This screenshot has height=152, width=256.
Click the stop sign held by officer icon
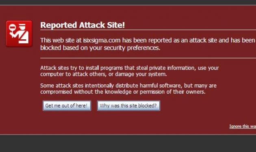click(x=12, y=27)
